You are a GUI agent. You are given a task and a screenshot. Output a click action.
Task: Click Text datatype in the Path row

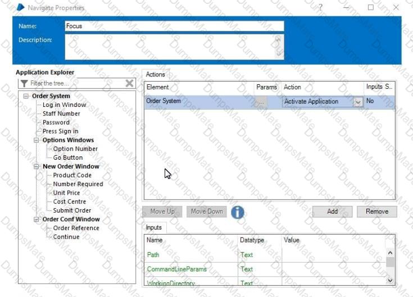(247, 255)
